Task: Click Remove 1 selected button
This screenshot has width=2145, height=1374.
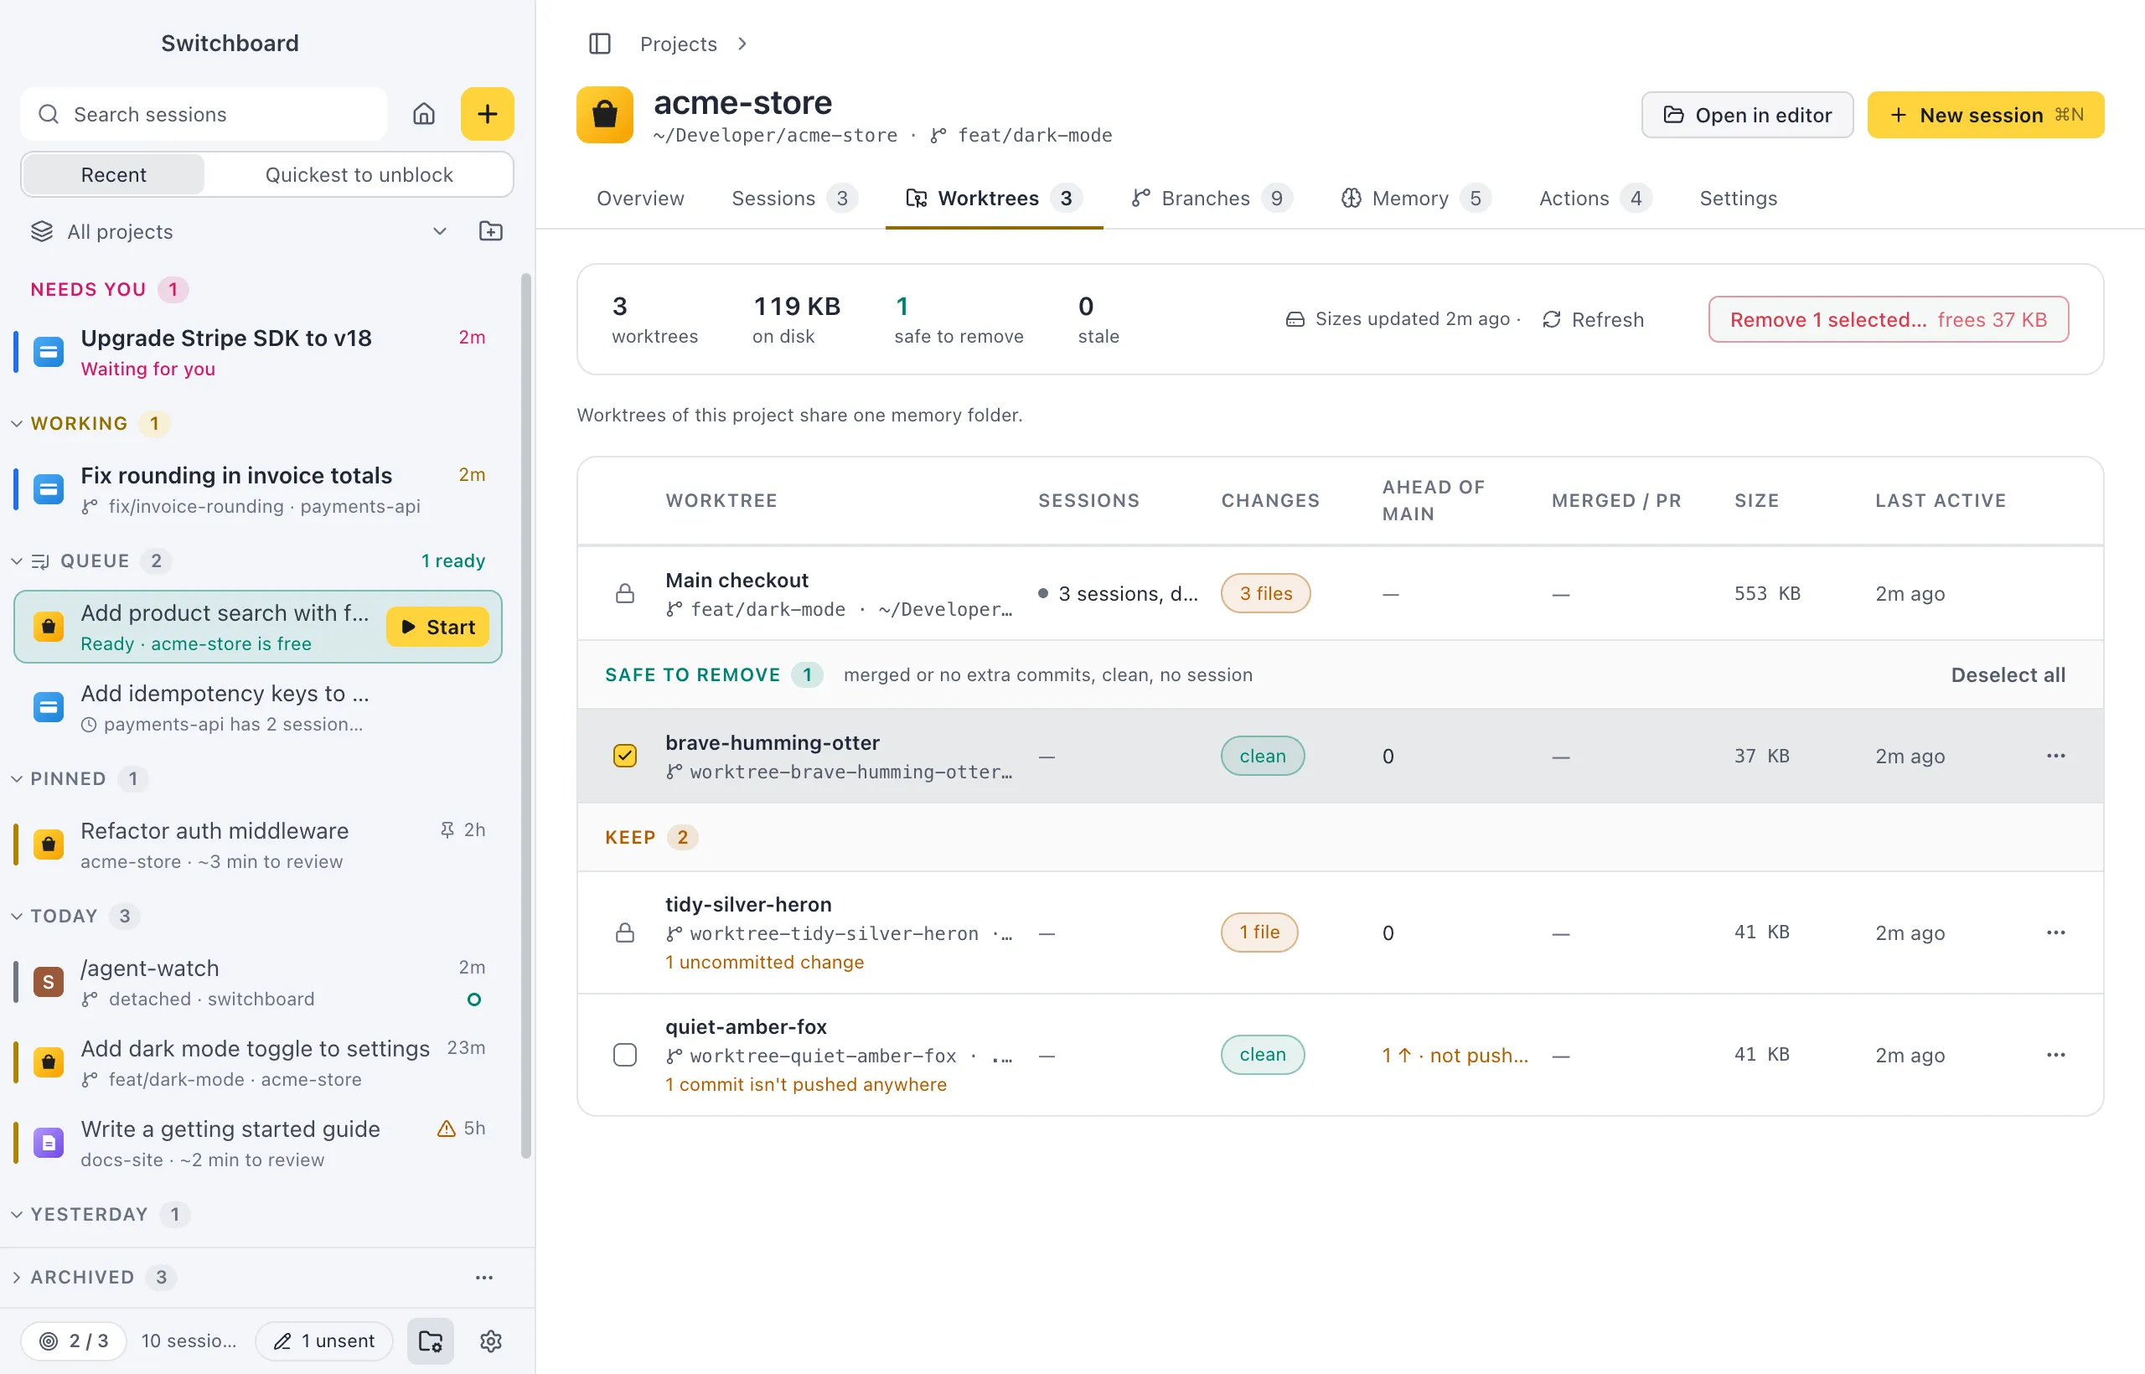Action: pyautogui.click(x=1888, y=319)
